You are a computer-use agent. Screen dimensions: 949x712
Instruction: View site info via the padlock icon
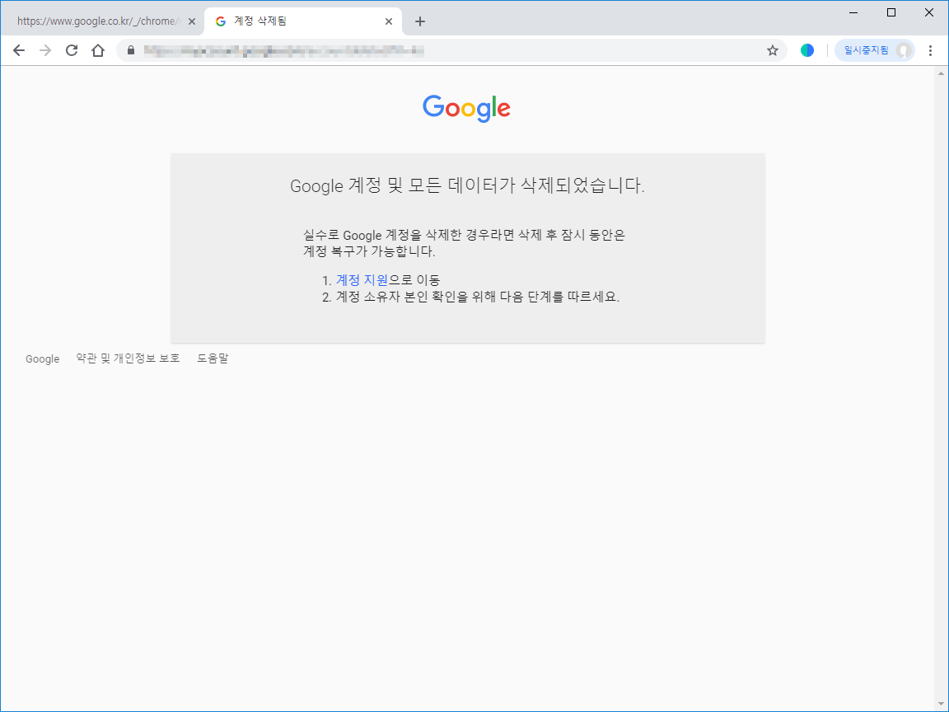pos(131,50)
